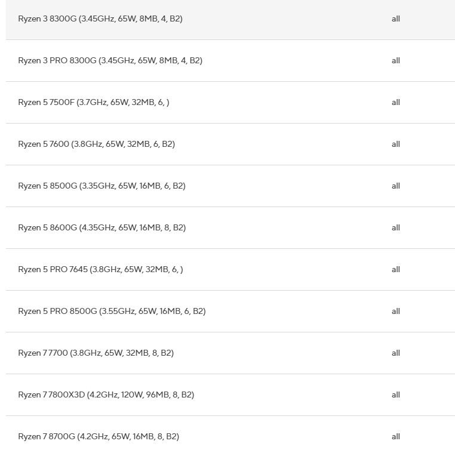Click the Ryzen 5 PRO 7645 row
Image resolution: width=455 pixels, height=453 pixels.
click(100, 269)
